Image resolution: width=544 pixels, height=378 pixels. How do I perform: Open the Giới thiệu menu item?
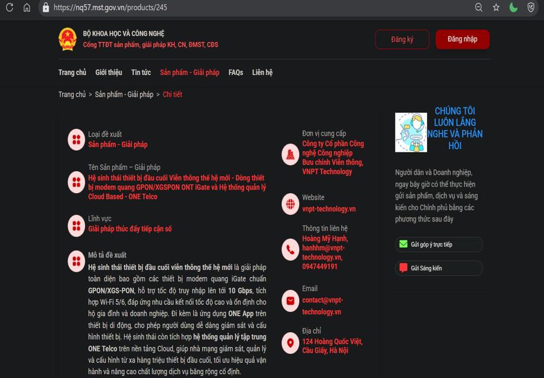coord(109,73)
